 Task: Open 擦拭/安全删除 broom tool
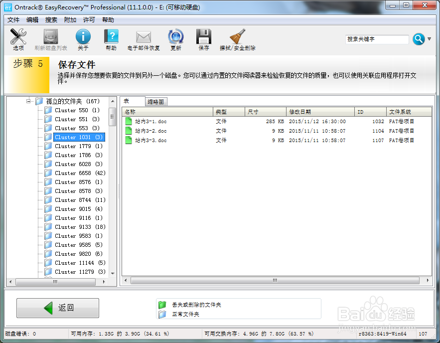[x=237, y=39]
